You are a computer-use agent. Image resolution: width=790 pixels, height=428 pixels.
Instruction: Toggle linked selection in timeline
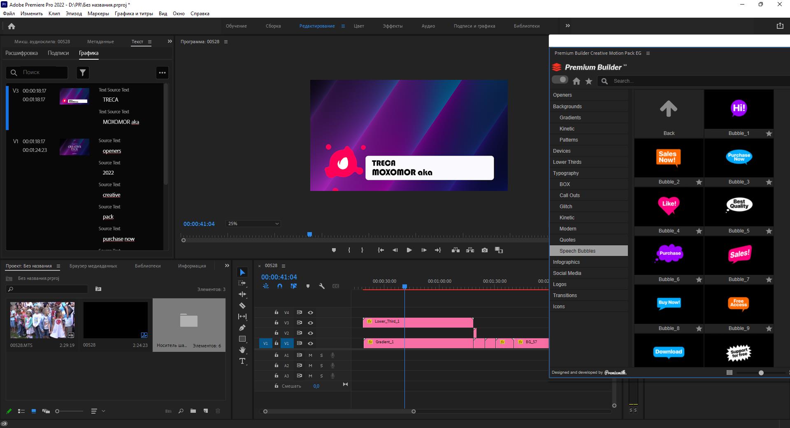click(294, 286)
